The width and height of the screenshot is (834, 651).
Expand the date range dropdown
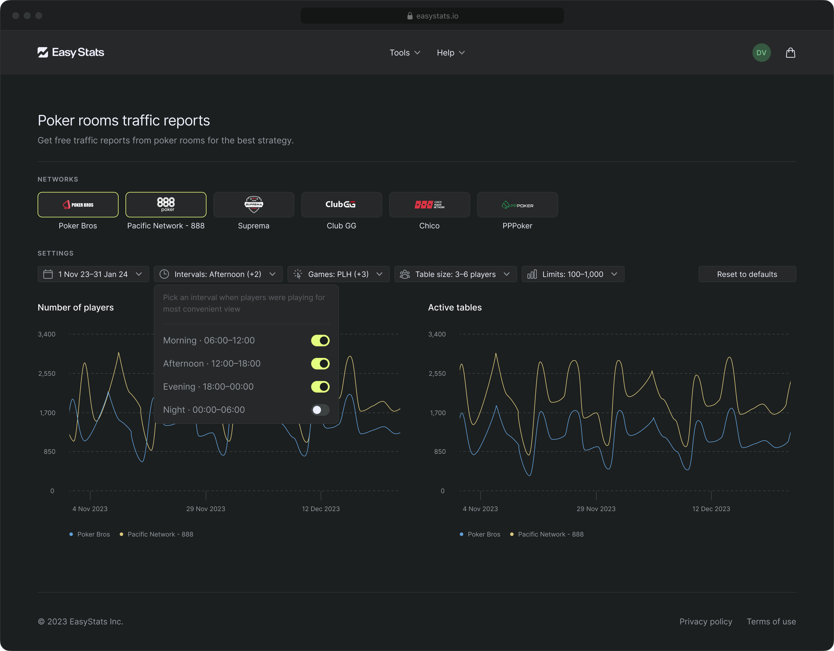click(93, 274)
